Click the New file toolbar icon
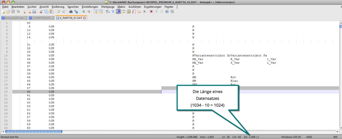 coord(3,12)
